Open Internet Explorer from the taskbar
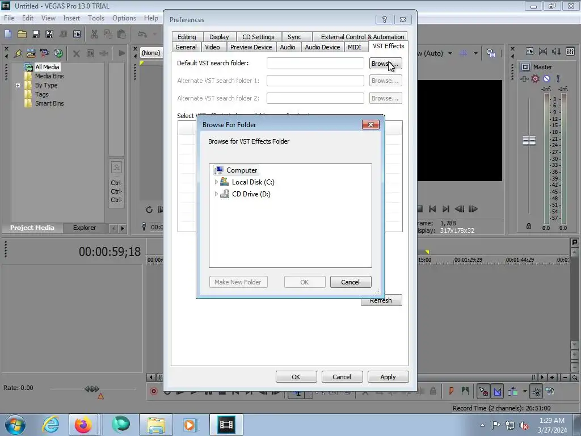Screen dimensions: 581x436 [x=50, y=425]
